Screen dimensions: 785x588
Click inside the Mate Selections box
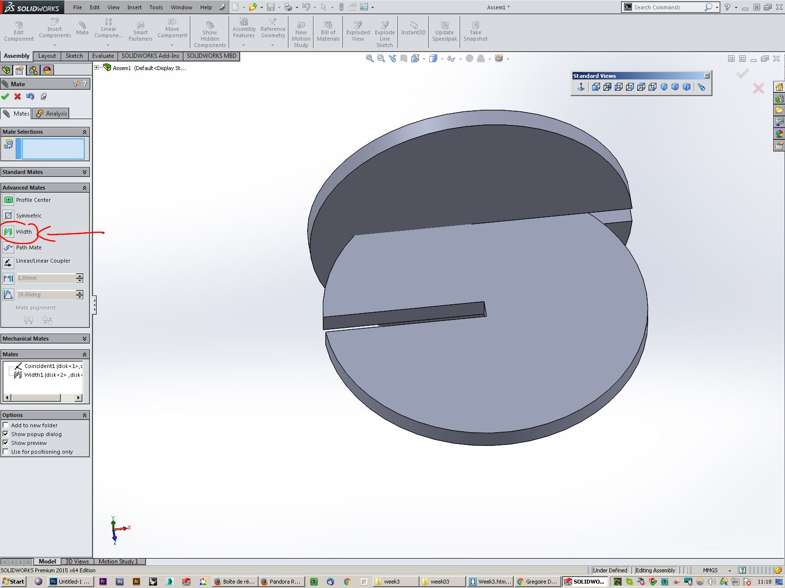tap(53, 149)
